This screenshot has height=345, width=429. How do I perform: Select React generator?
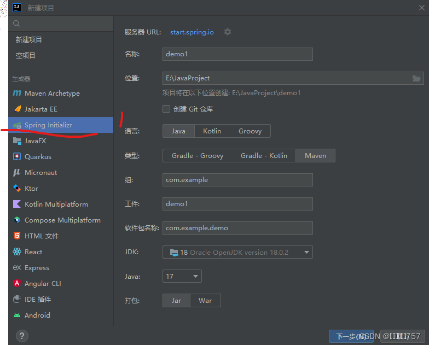click(61, 252)
